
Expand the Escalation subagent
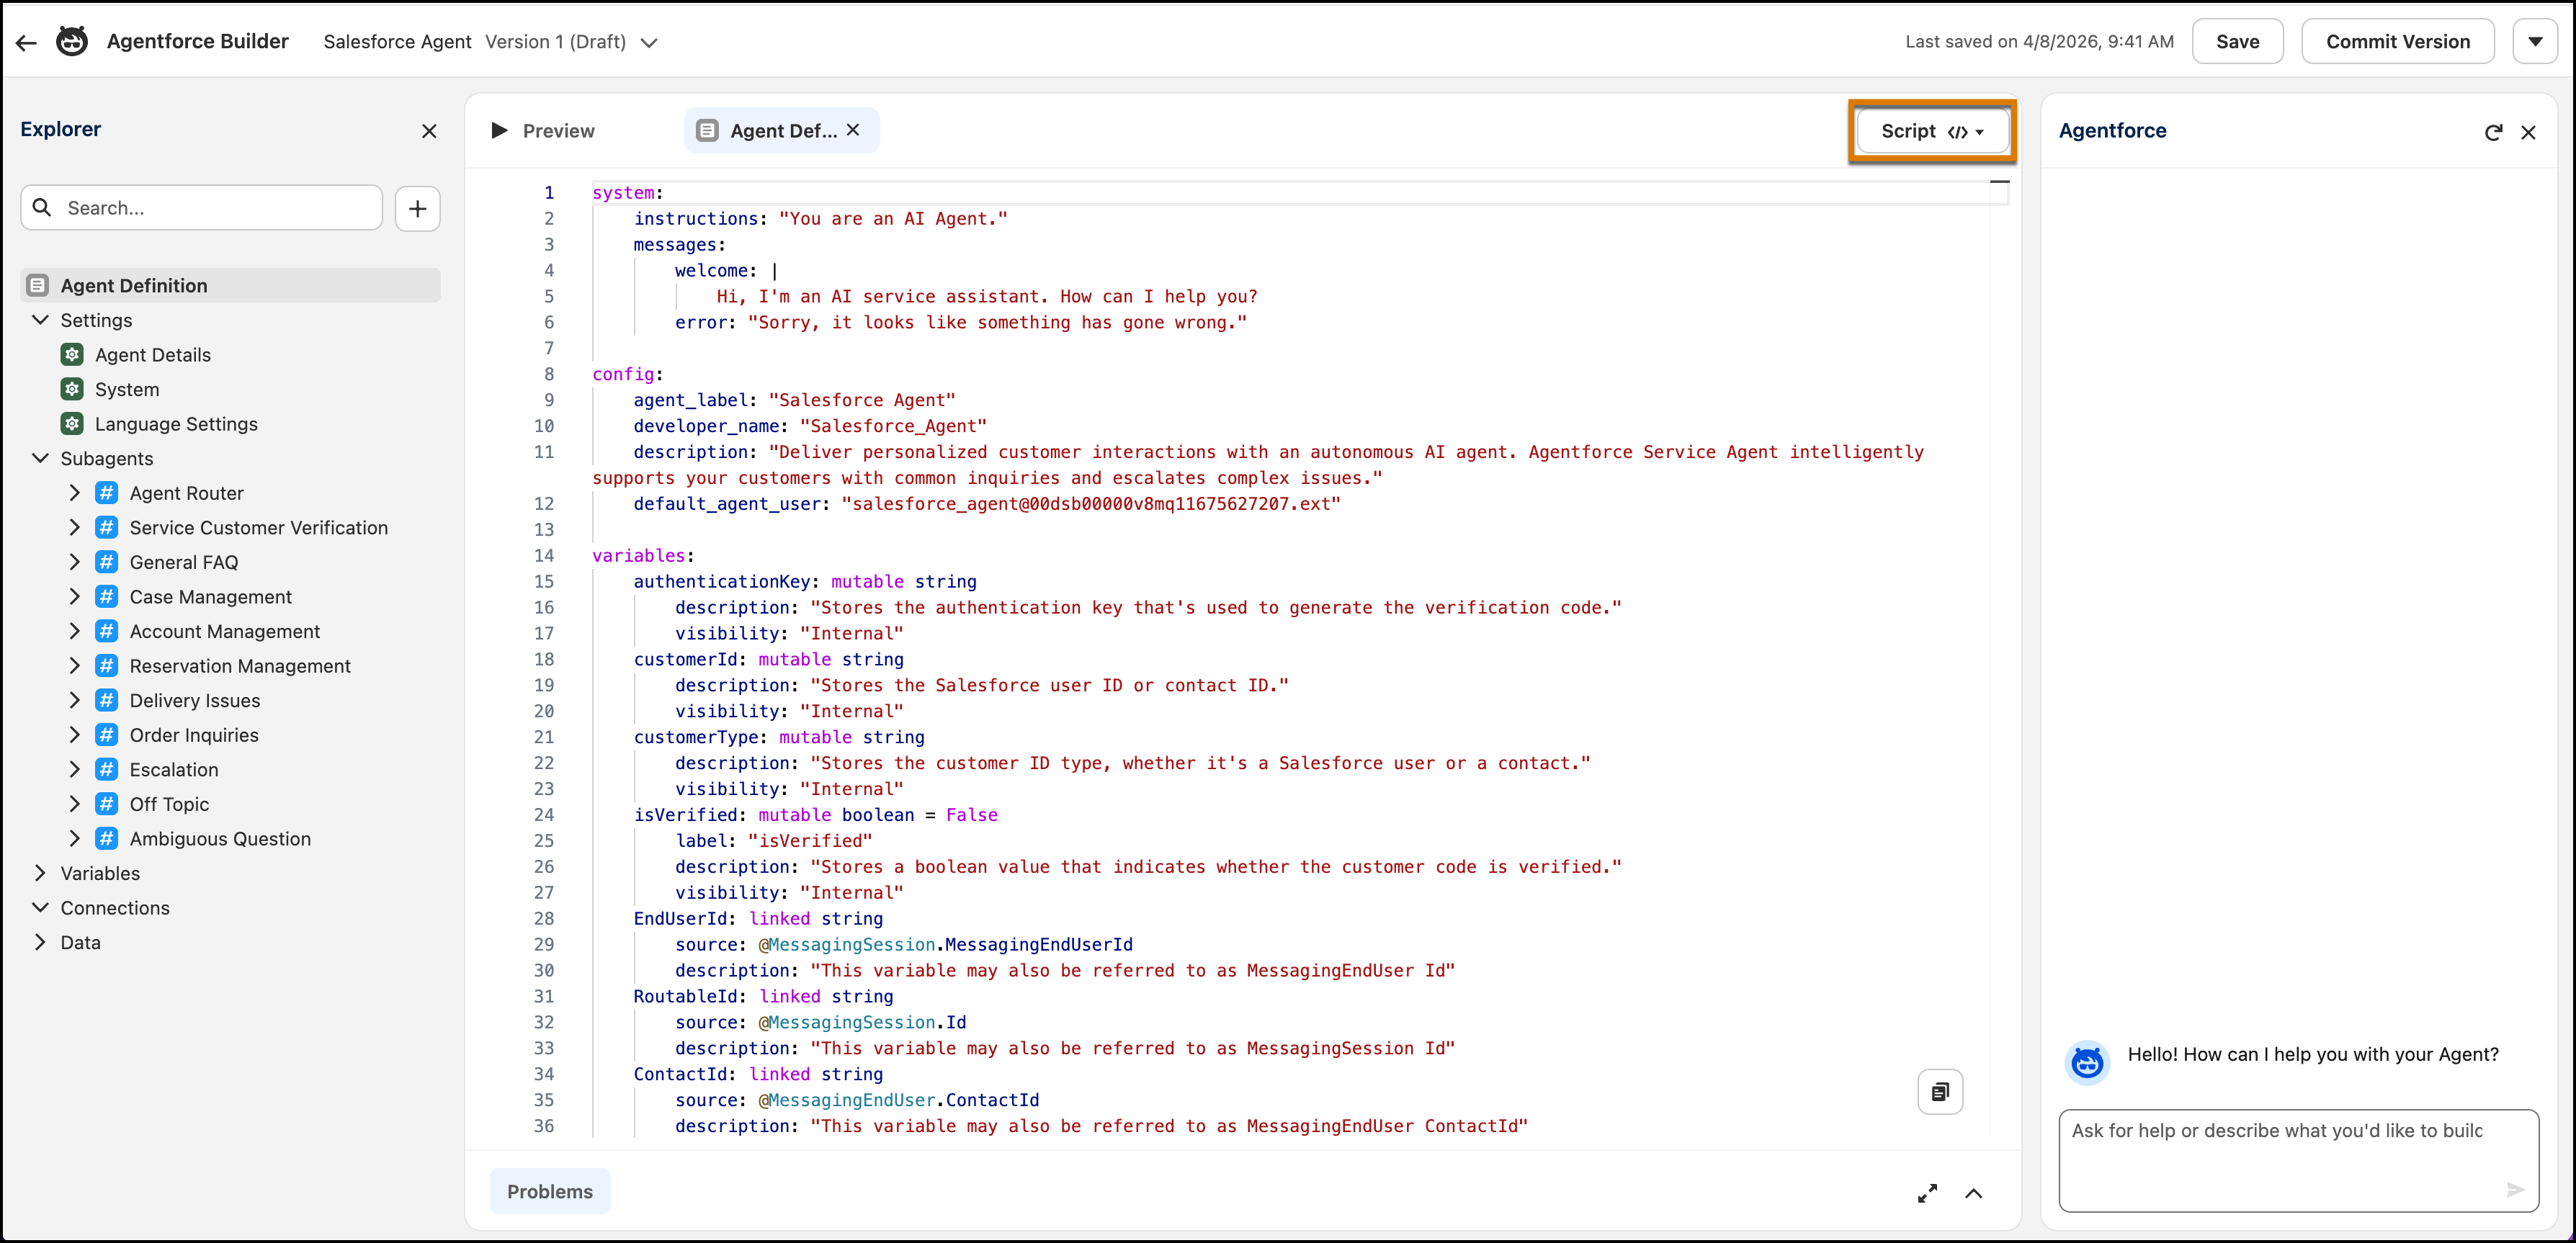pyautogui.click(x=74, y=769)
